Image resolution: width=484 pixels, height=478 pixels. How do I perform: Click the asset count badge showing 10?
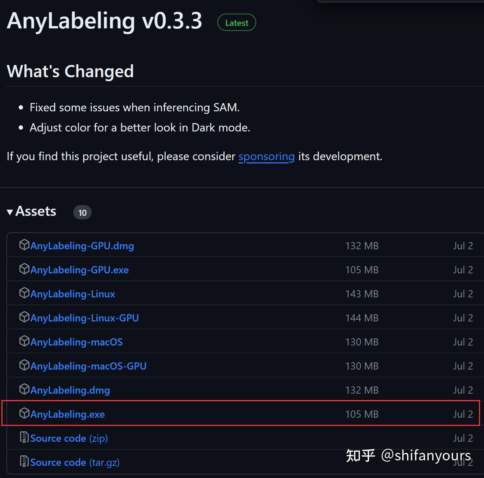click(82, 212)
